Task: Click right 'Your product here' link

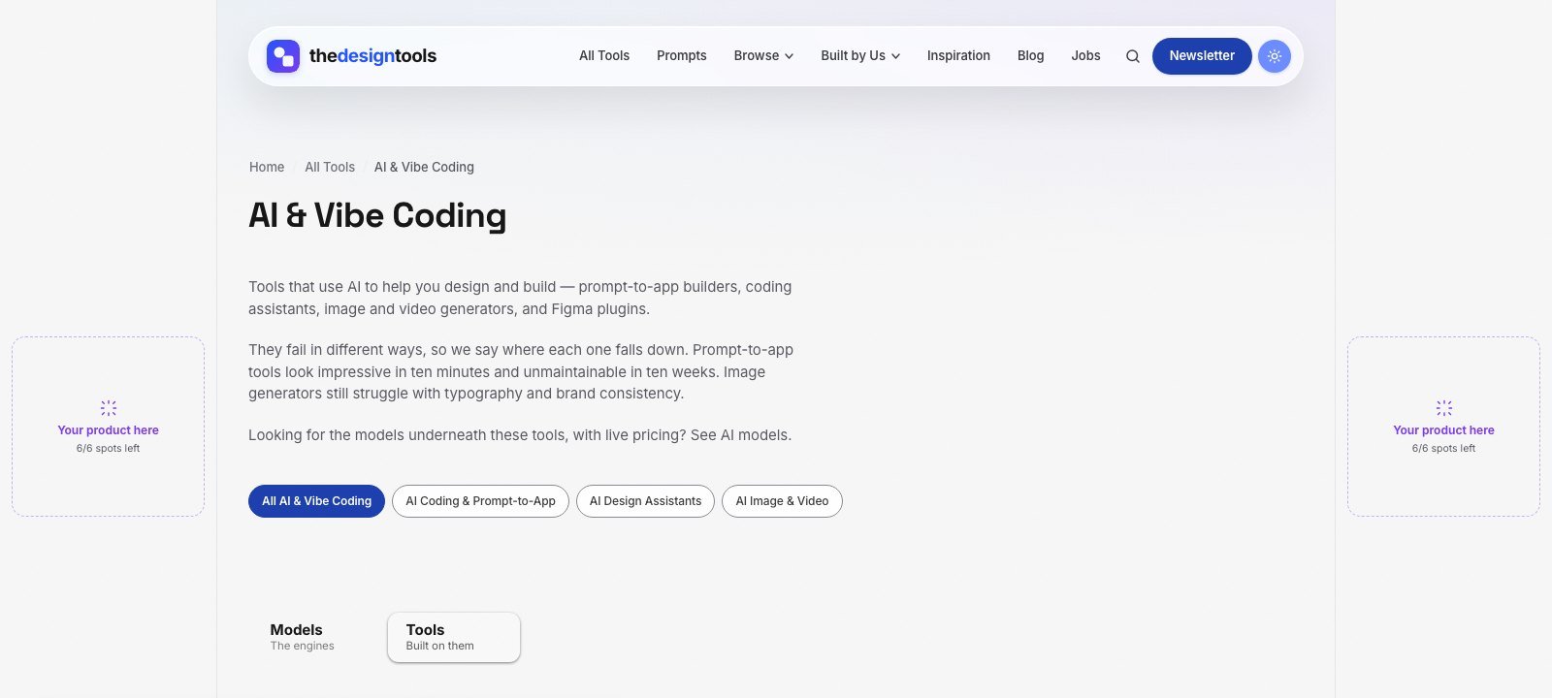Action: [1443, 430]
